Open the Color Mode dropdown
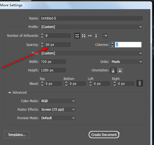 pos(58,101)
